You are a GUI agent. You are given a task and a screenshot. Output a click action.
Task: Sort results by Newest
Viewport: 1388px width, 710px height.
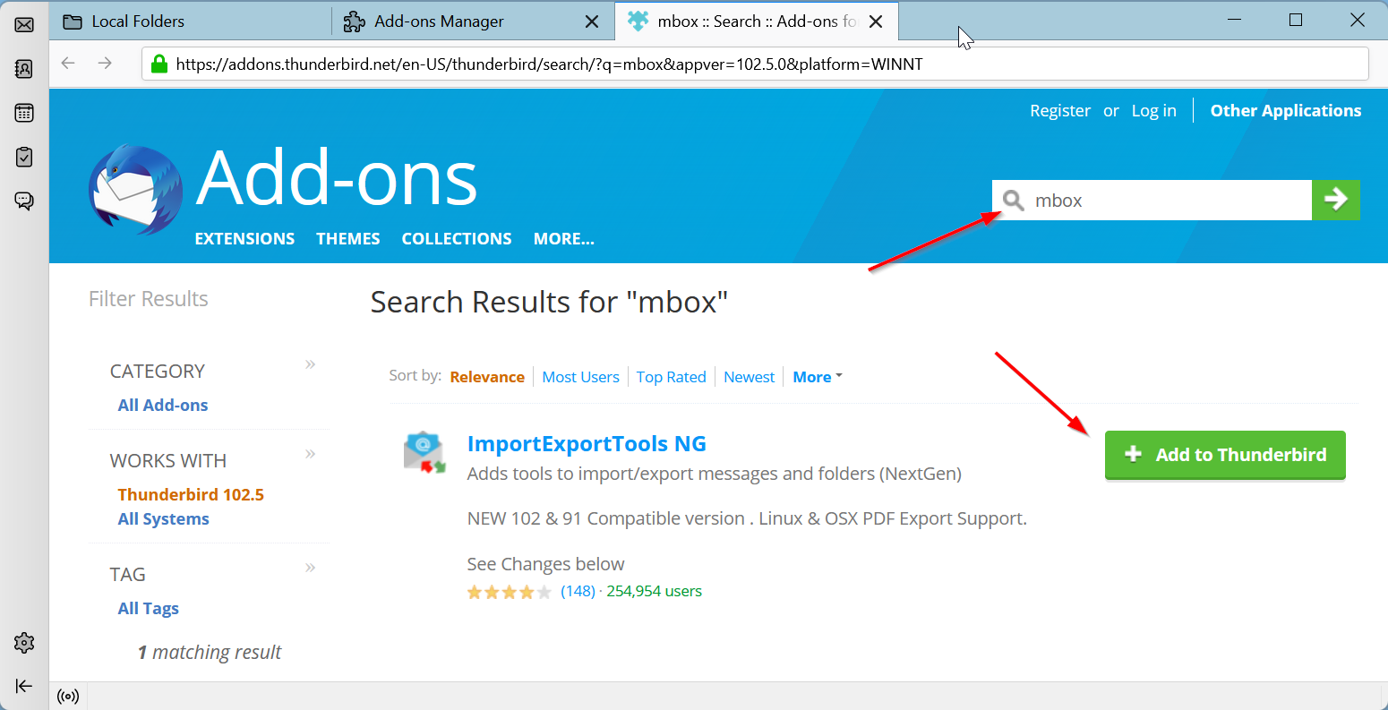(750, 377)
